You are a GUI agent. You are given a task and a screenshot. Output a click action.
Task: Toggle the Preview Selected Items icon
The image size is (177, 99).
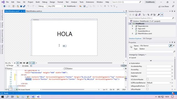click(162, 15)
